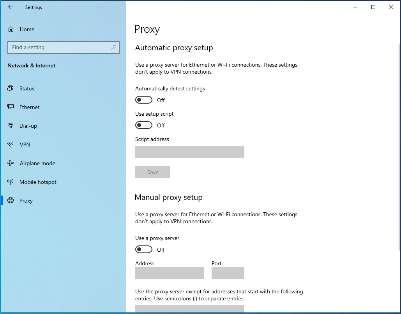401x314 pixels.
Task: Click the Ethernet monitor icon
Action: click(x=11, y=107)
